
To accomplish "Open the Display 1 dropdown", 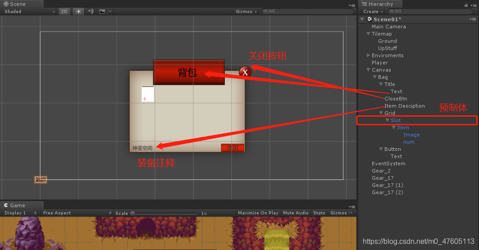I will coord(20,213).
